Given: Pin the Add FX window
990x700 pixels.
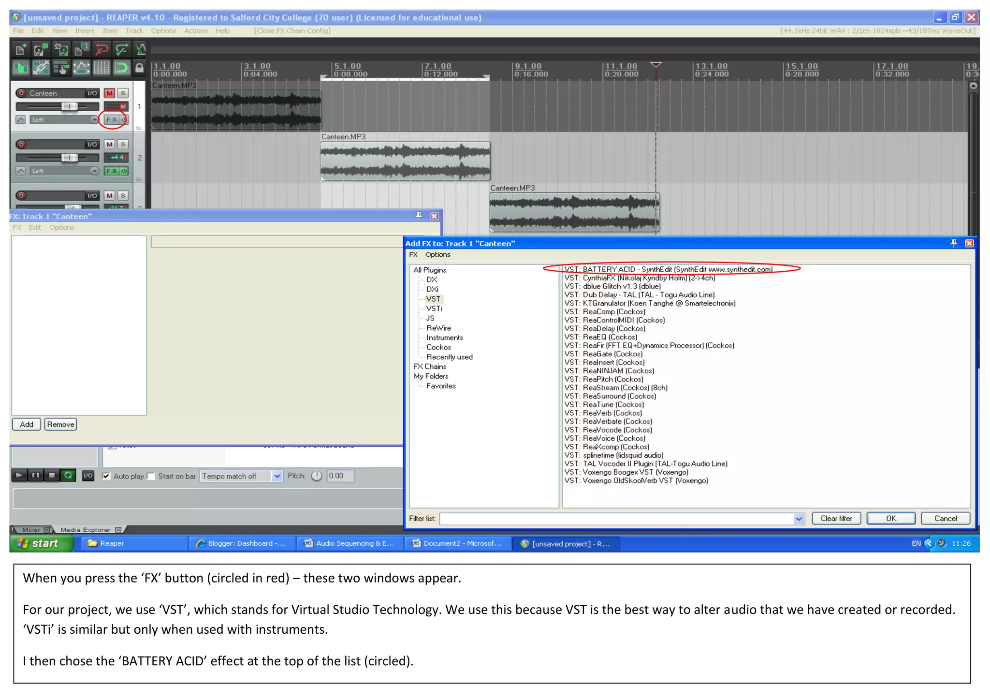Looking at the screenshot, I should coord(954,243).
